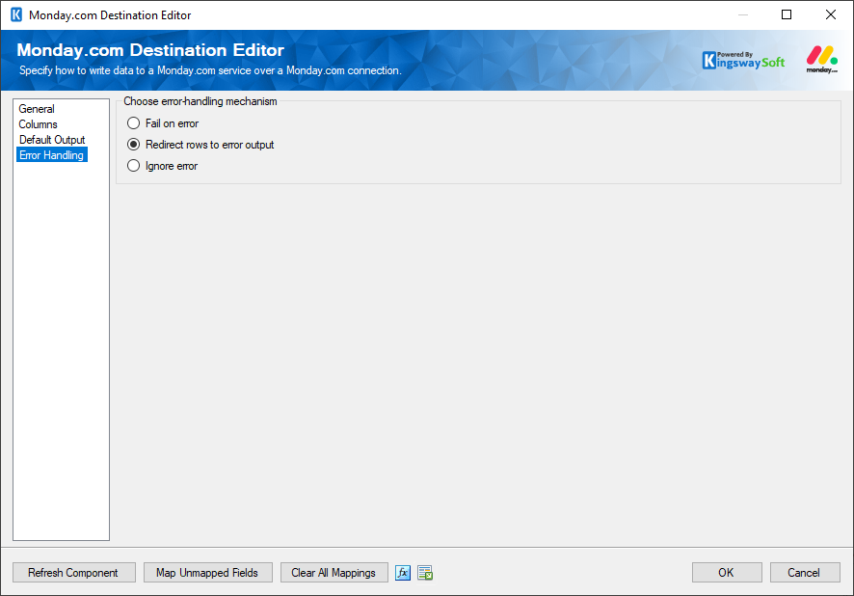854x596 pixels.
Task: Close the Monday.com Destination Editor window
Action: pyautogui.click(x=831, y=14)
